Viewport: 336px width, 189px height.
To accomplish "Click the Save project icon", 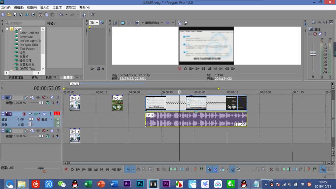I will 15,15.
